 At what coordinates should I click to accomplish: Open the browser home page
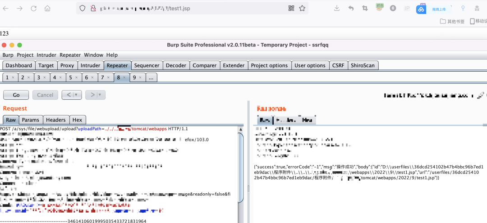[x=47, y=9]
